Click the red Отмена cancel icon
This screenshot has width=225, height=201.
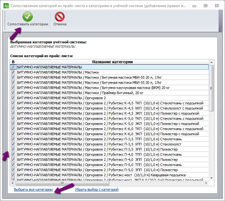pyautogui.click(x=60, y=17)
